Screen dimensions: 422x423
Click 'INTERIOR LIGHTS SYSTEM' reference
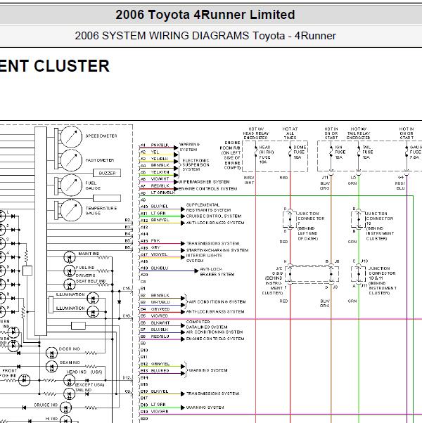coord(204,258)
